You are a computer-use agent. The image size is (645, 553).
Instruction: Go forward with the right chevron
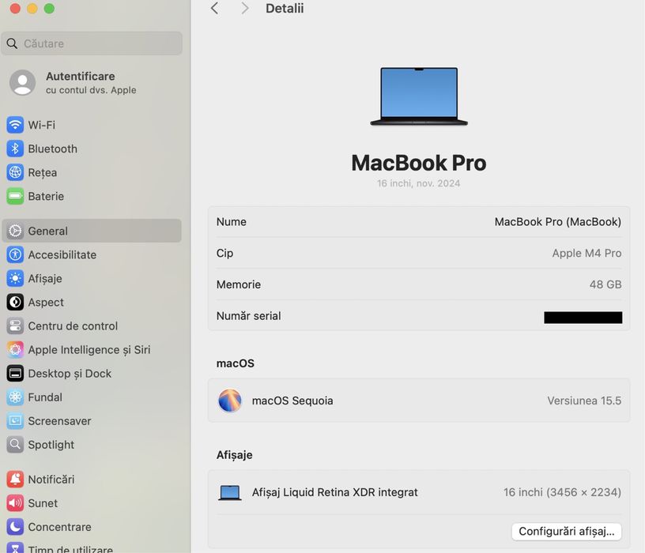tap(245, 8)
